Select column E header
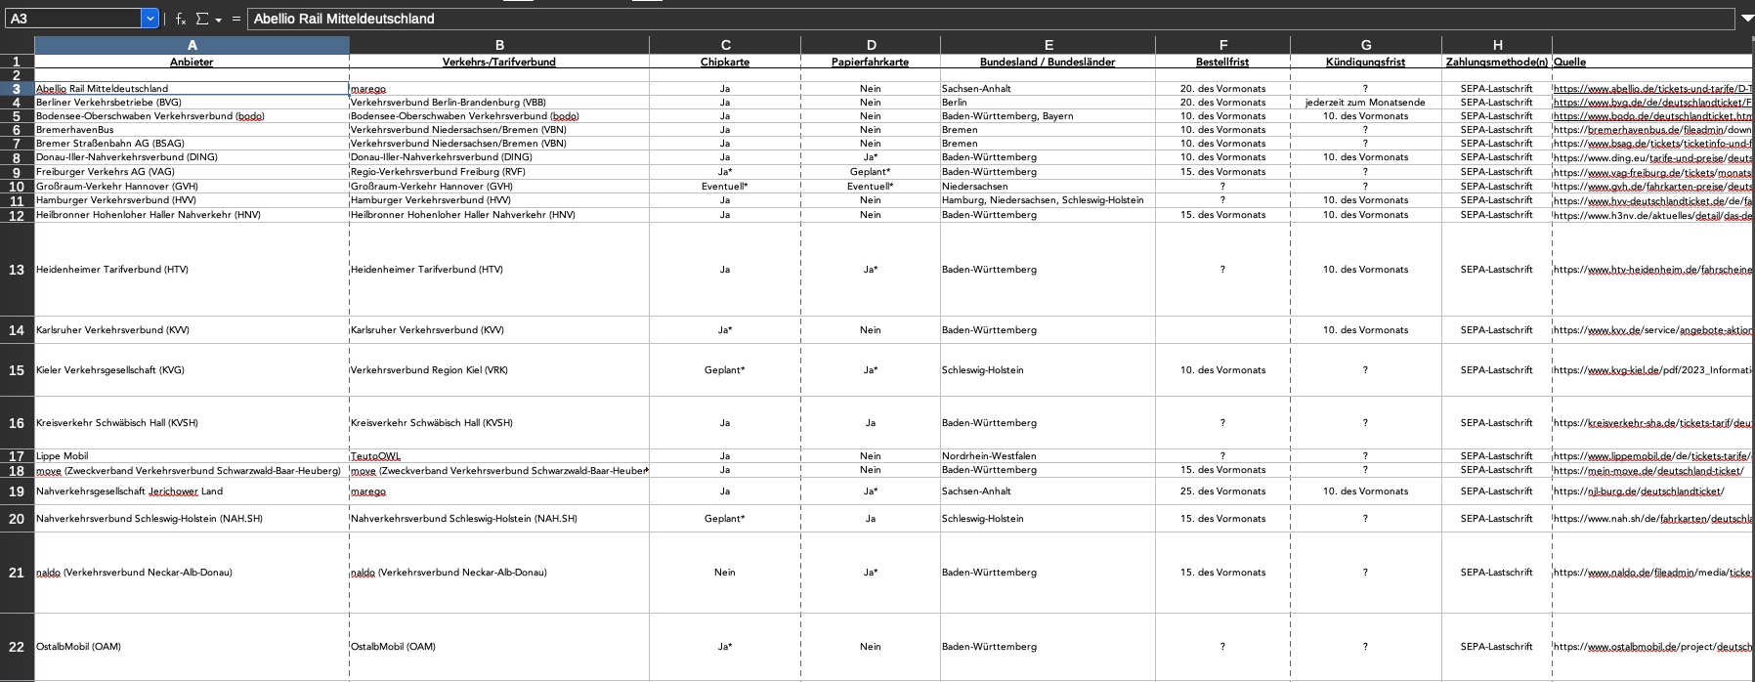Image resolution: width=1755 pixels, height=682 pixels. tap(1048, 45)
